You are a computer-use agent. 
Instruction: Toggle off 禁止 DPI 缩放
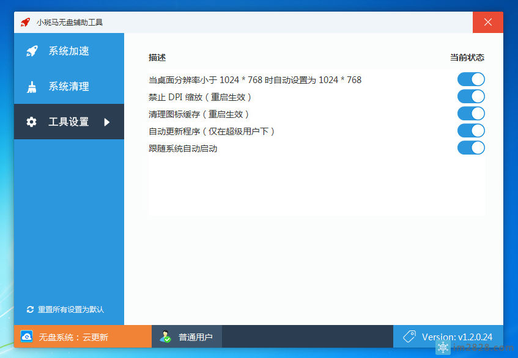[x=471, y=97]
